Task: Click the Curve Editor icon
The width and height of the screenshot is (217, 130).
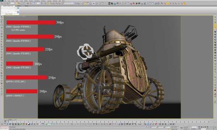Action: 88,3
